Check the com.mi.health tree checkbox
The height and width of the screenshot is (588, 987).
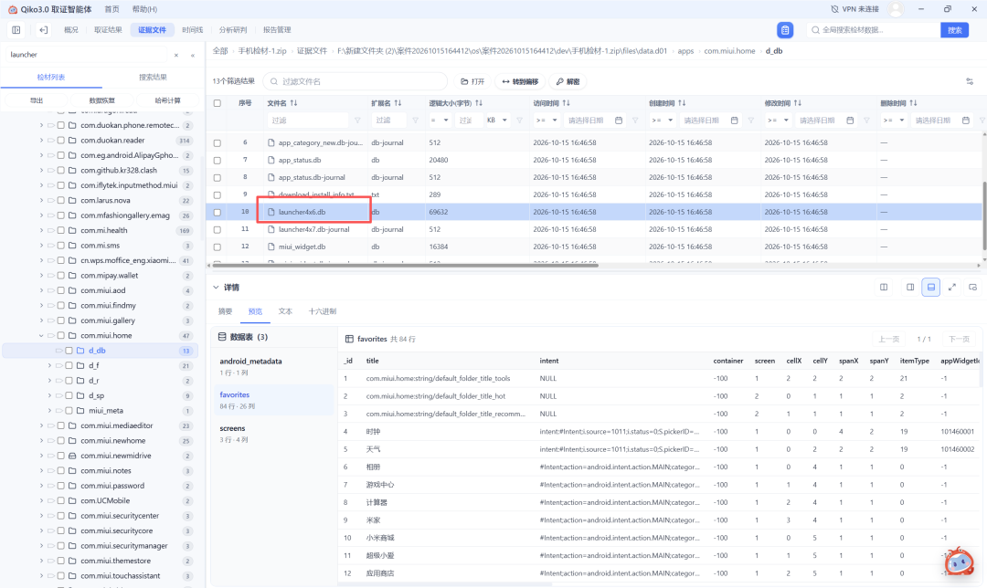click(x=61, y=231)
